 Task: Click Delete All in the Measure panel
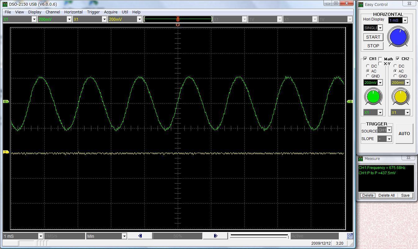(386, 195)
